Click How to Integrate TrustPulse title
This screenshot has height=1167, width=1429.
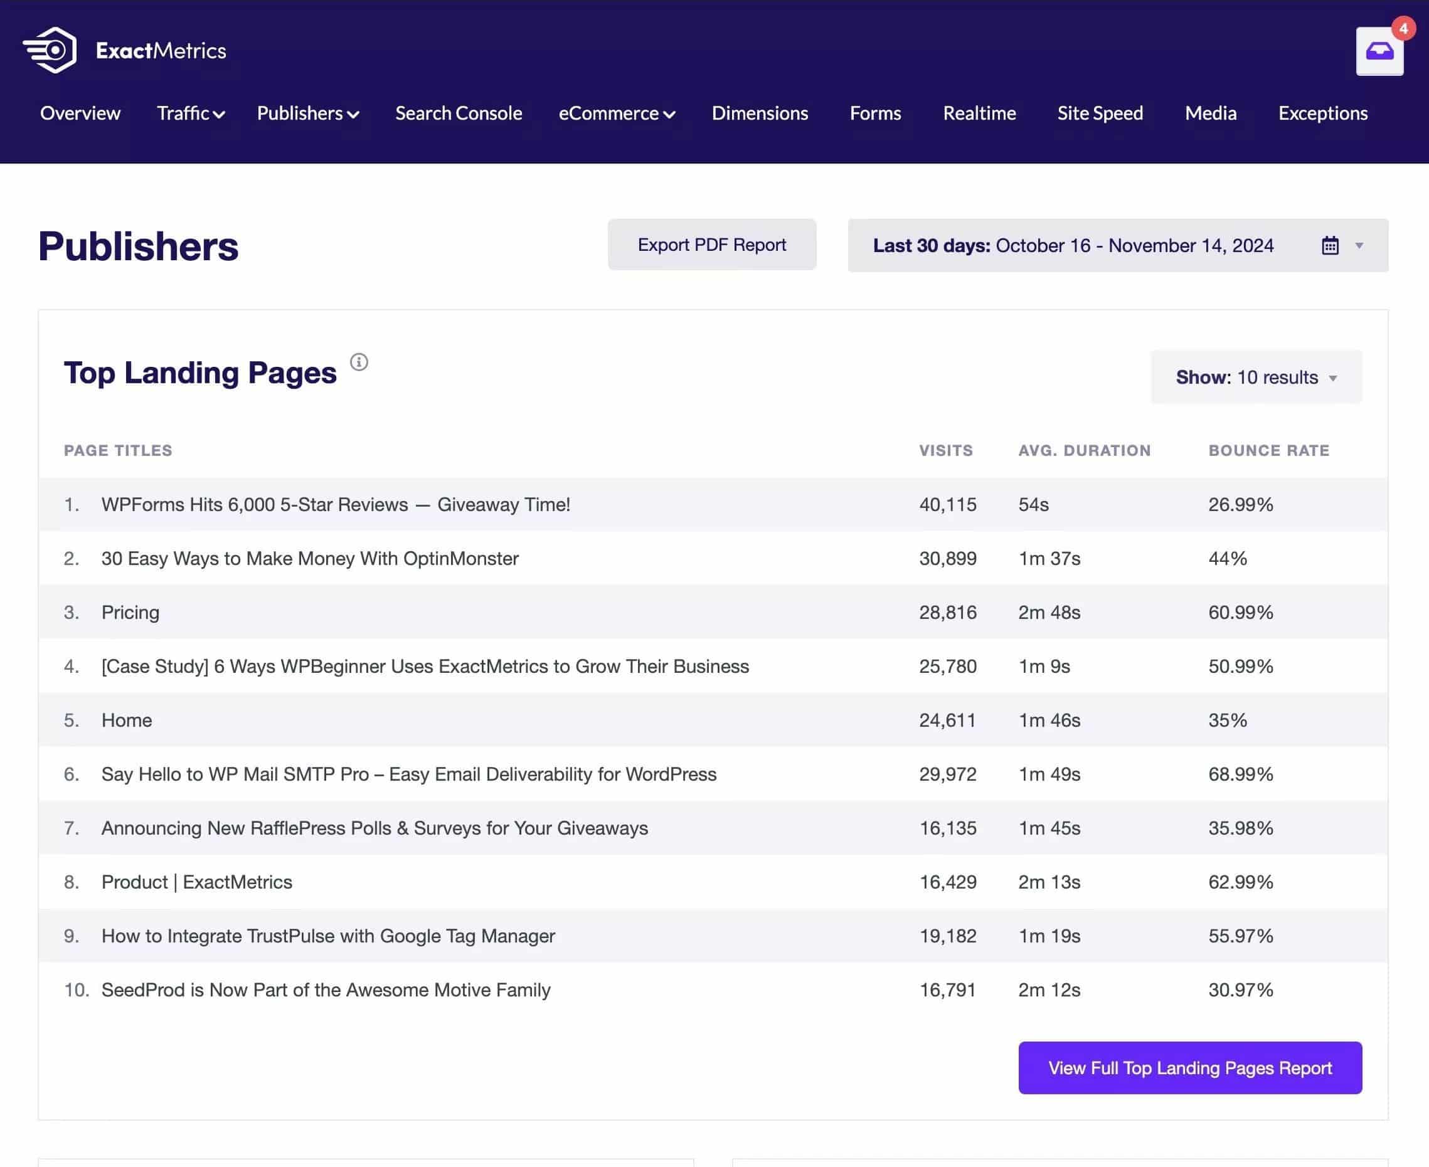[x=328, y=936]
